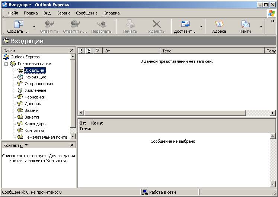278x197 pixels.
Task: Show more toolbar buttons via the chevron
Action: tap(273, 21)
